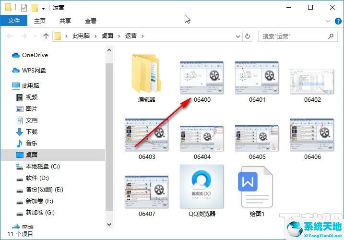This screenshot has height=240, width=344.
Task: Select OneDrive in the navigation pane
Action: pos(30,55)
